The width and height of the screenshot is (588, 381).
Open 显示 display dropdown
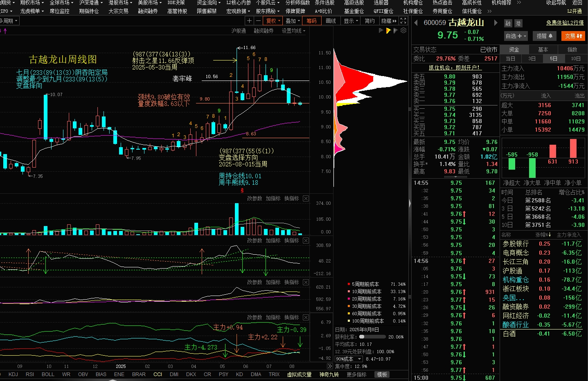click(351, 21)
